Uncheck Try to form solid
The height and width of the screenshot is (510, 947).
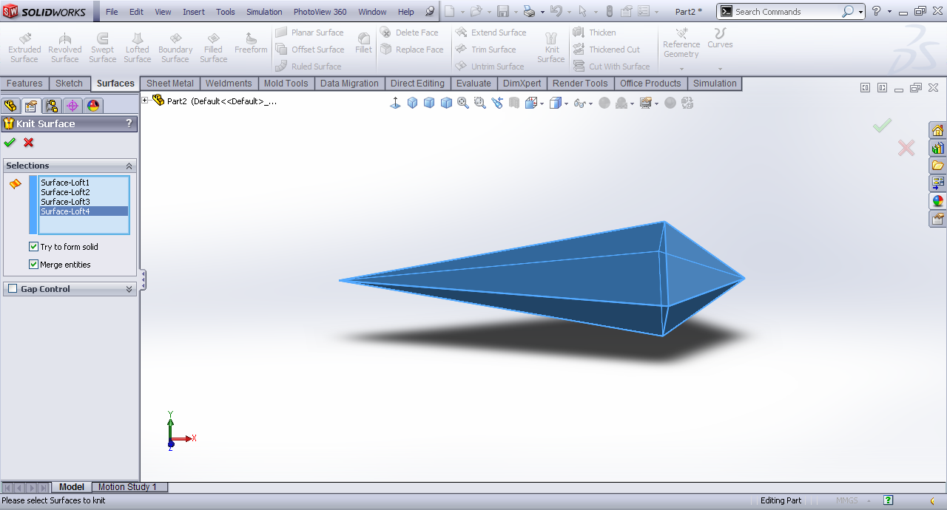(x=33, y=247)
